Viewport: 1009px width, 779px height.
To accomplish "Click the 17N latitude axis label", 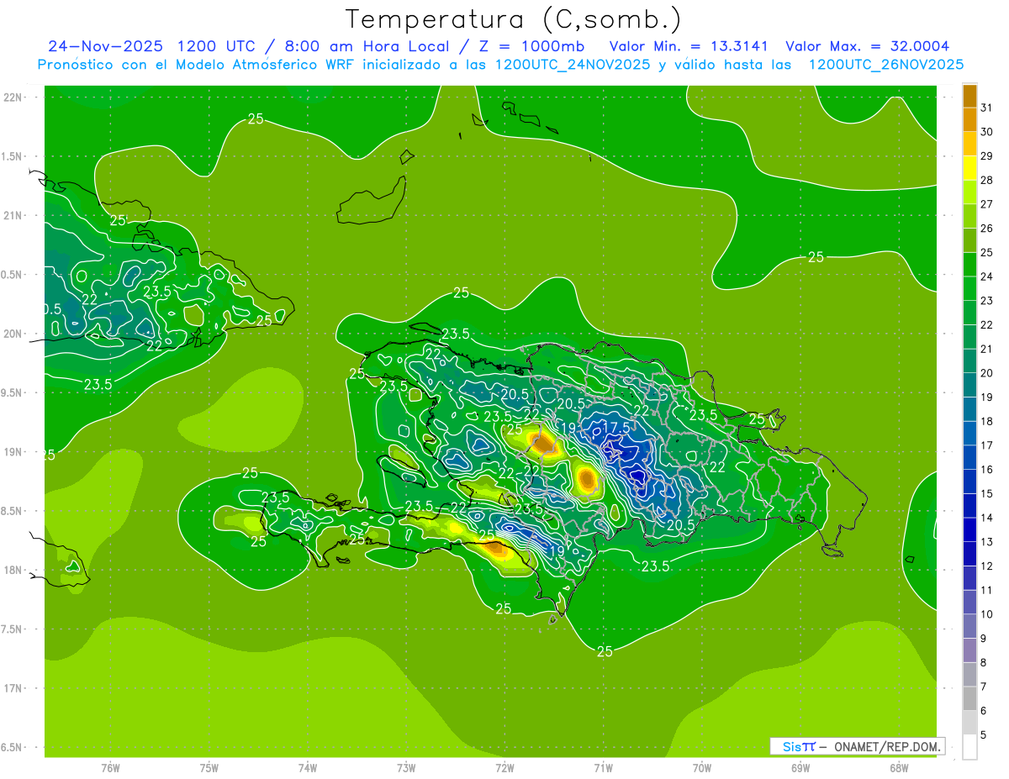I will (x=13, y=688).
